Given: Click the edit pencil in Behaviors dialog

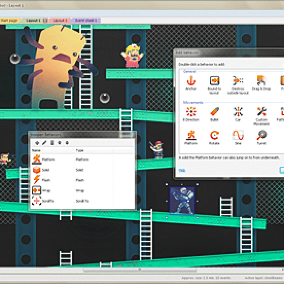Looking at the screenshot, I should (x=44, y=143).
